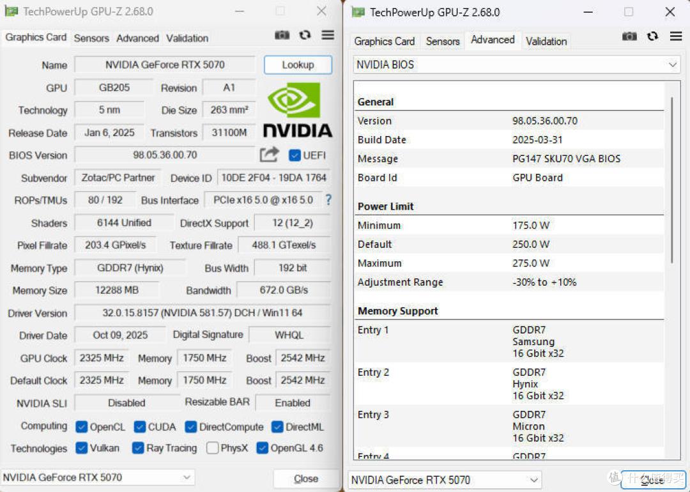Click screenshot camera icon in right GPU-Z window
690x492 pixels.
(630, 36)
